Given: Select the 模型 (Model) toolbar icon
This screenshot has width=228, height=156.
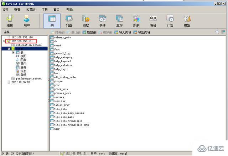Looking at the screenshot, I should 187,21.
